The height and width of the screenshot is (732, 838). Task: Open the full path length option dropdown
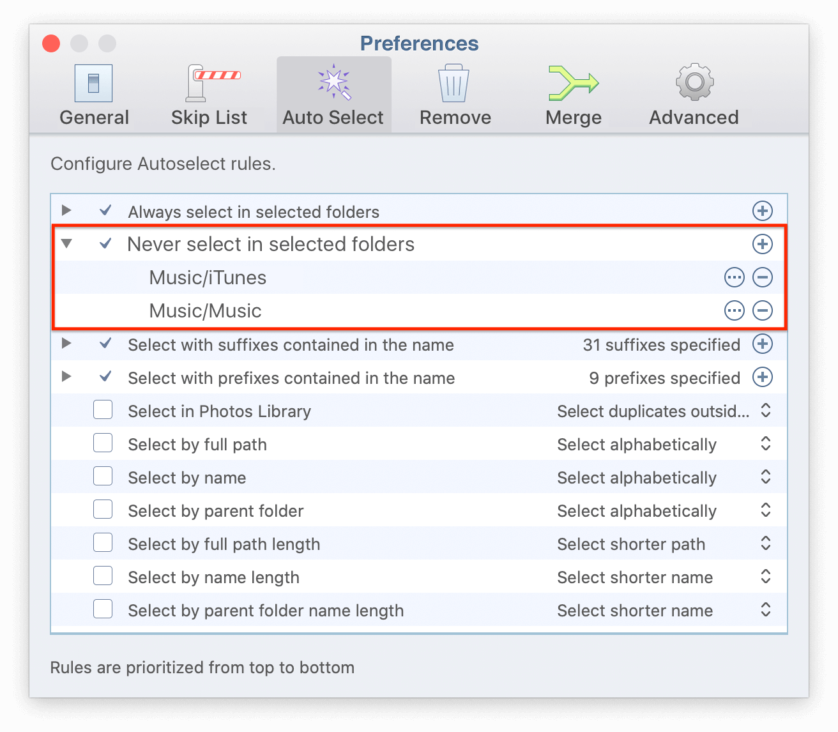(x=664, y=544)
